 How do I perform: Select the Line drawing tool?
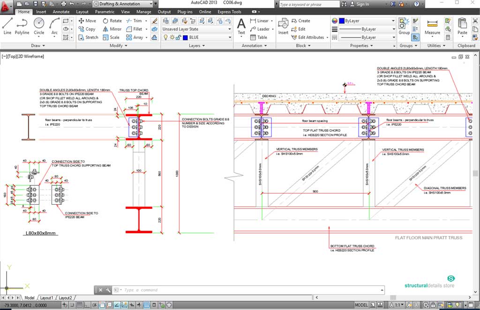(7, 26)
